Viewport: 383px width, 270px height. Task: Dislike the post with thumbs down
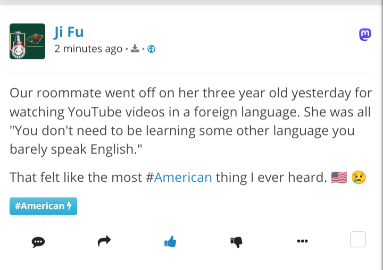(x=236, y=242)
